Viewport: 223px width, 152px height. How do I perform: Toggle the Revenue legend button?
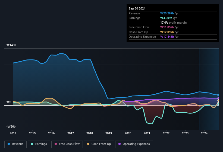(x=15, y=144)
